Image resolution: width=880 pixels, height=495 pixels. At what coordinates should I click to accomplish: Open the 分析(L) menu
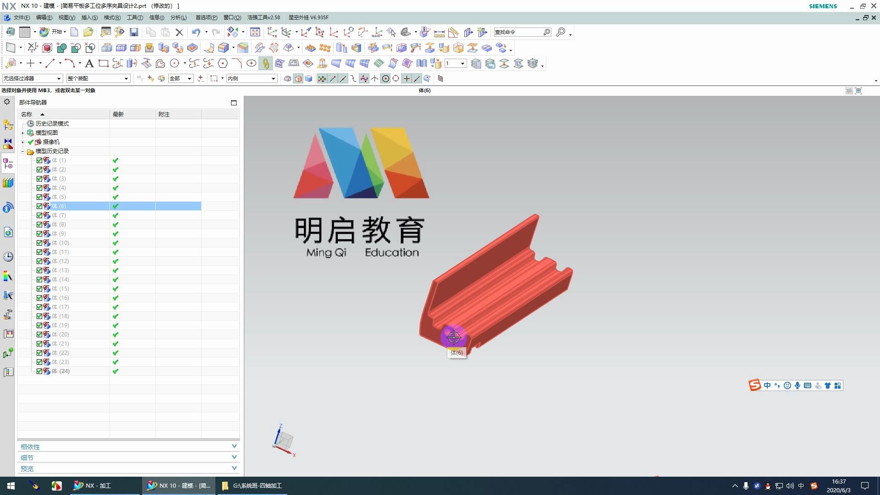179,17
